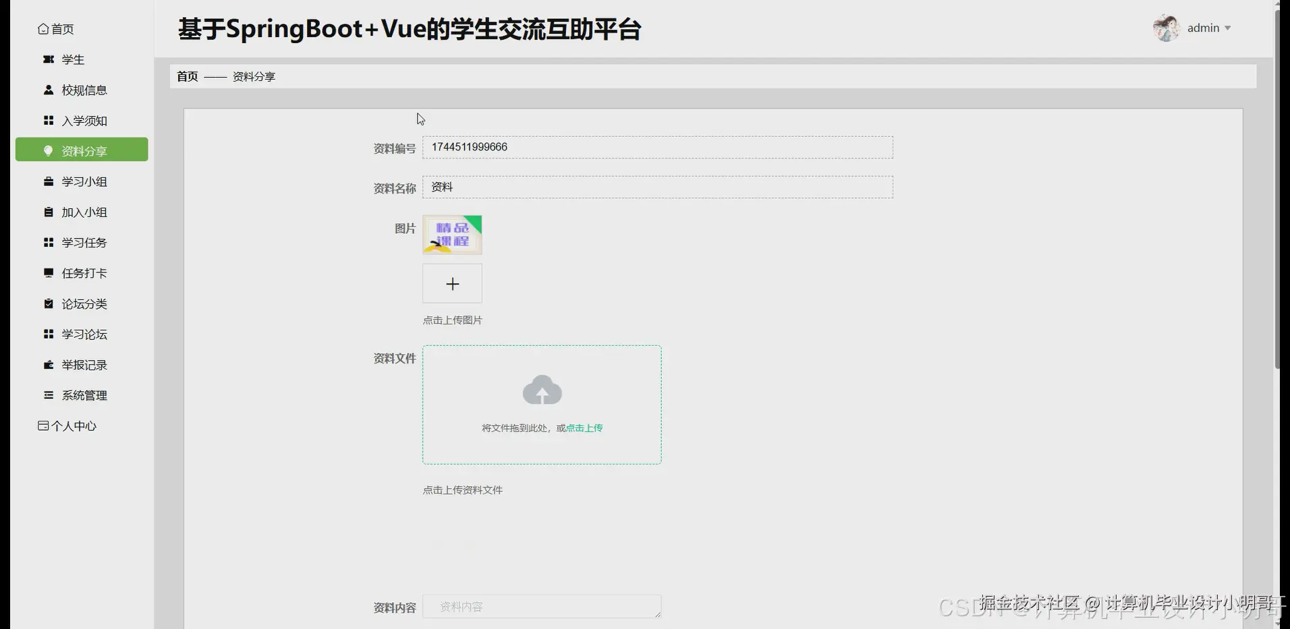1290x629 pixels.
Task: Click the 首页 breadcrumb link
Action: pyautogui.click(x=187, y=76)
